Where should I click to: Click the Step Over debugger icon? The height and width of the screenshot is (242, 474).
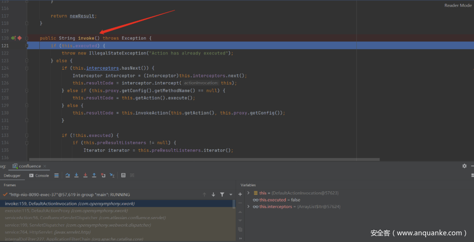(68, 176)
